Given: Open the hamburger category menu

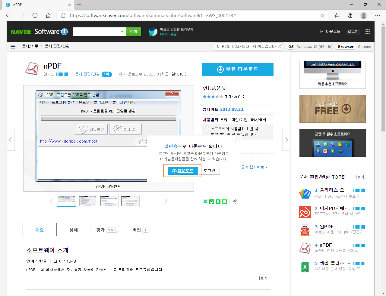Looking at the screenshot, I should [13, 47].
